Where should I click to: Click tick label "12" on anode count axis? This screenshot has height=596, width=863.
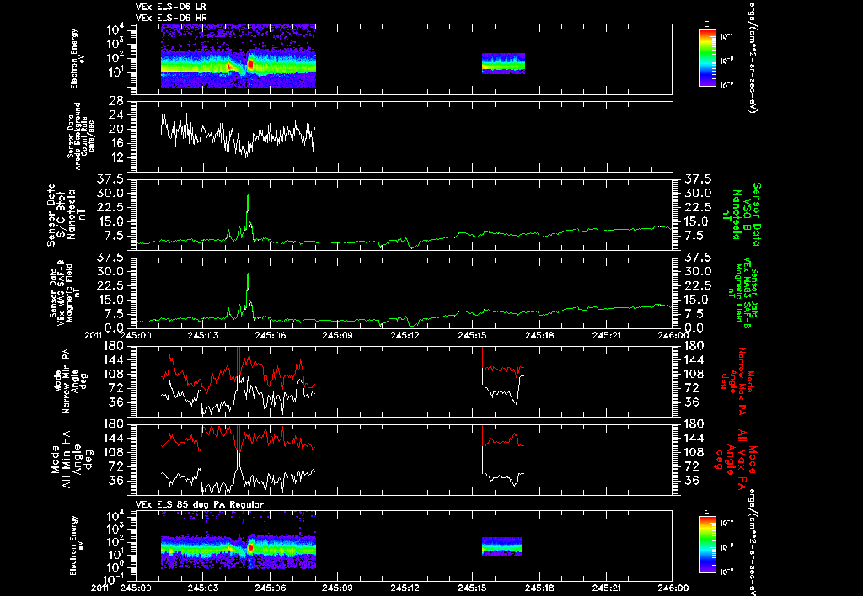(x=115, y=158)
